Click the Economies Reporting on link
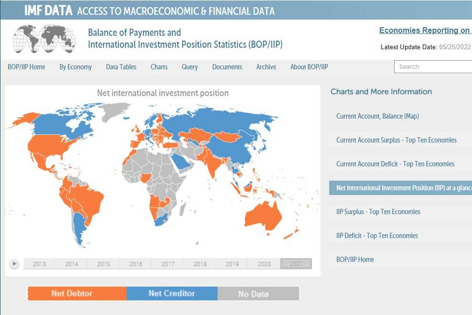Image resolution: width=472 pixels, height=315 pixels. pos(425,31)
